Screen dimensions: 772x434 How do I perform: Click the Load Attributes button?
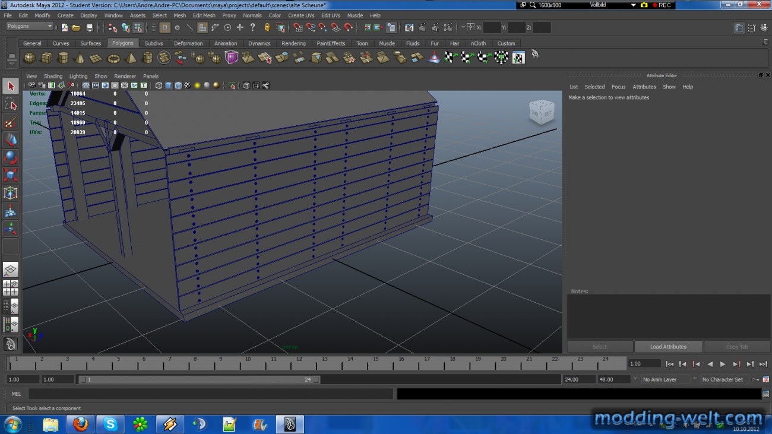(x=668, y=347)
